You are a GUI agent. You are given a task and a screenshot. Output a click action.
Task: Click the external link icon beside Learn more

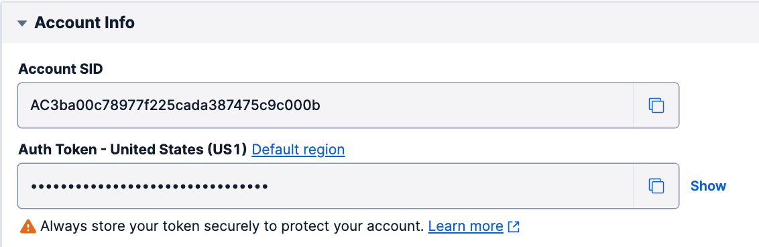coord(514,226)
